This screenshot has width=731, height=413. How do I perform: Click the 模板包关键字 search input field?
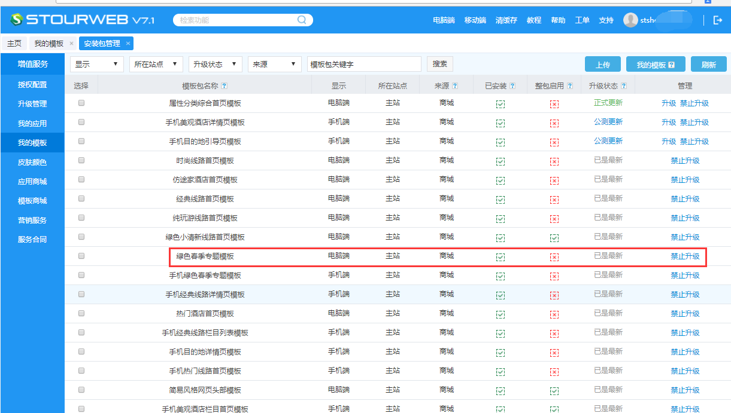point(364,65)
